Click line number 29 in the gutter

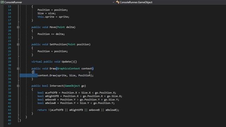click(x=10, y=62)
